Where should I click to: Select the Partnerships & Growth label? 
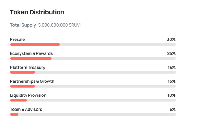32,81
